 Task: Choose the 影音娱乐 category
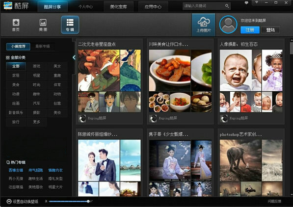(x=16, y=112)
